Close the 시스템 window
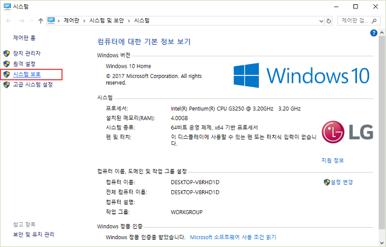 [x=375, y=7]
